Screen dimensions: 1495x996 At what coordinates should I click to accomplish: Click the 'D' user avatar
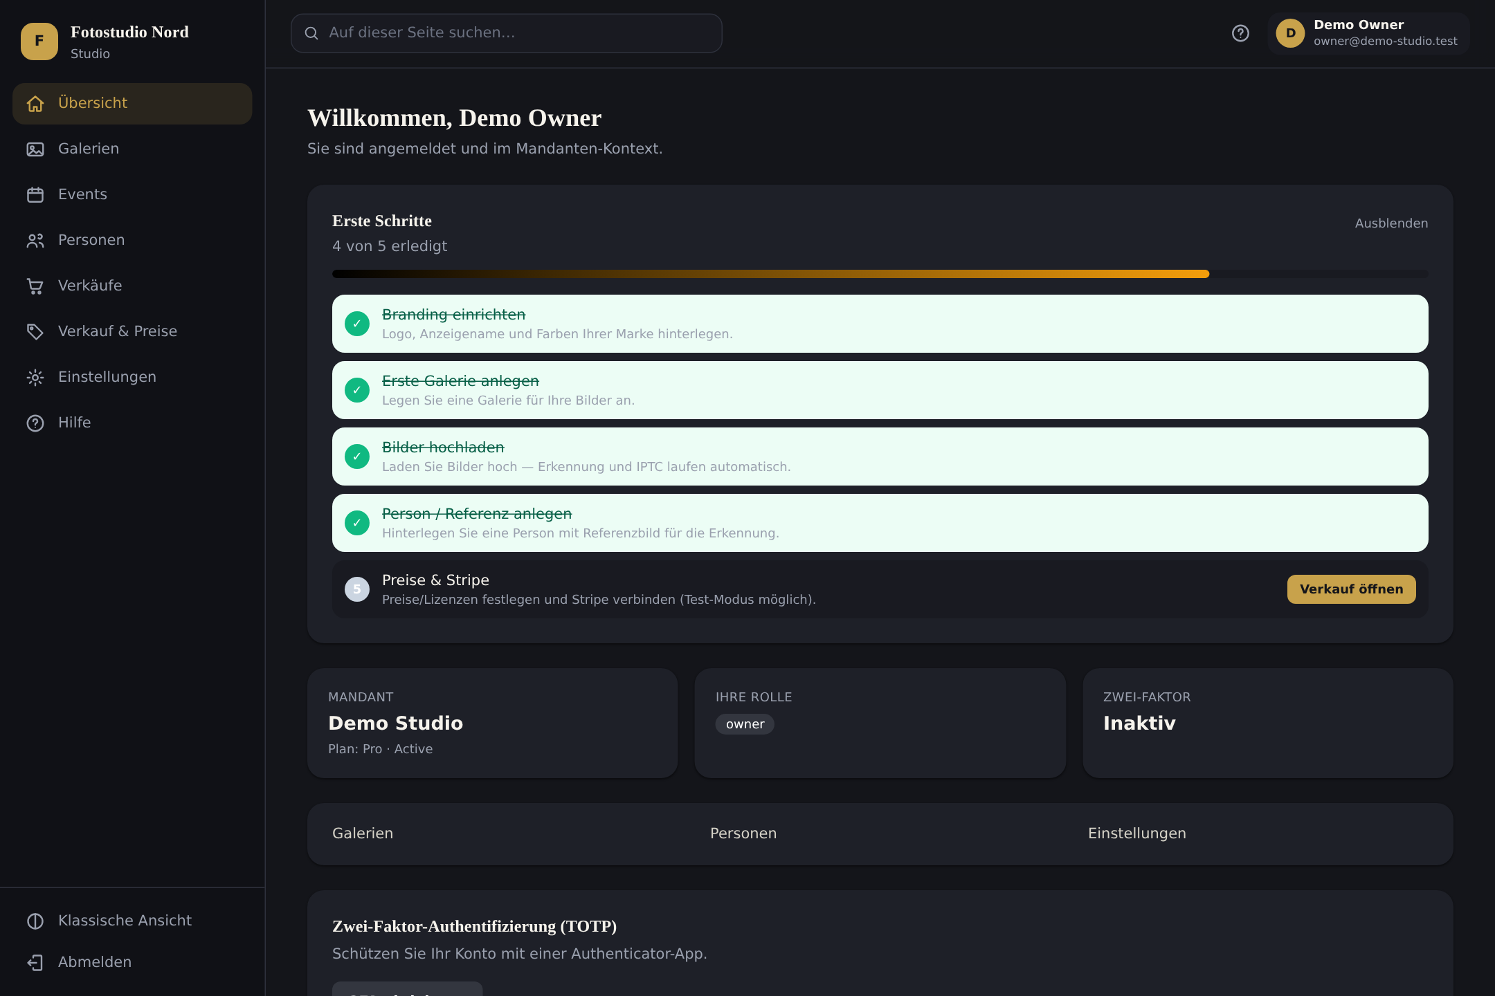[1290, 33]
